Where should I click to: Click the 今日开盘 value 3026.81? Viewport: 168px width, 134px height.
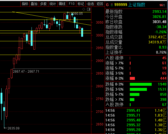click(159, 17)
